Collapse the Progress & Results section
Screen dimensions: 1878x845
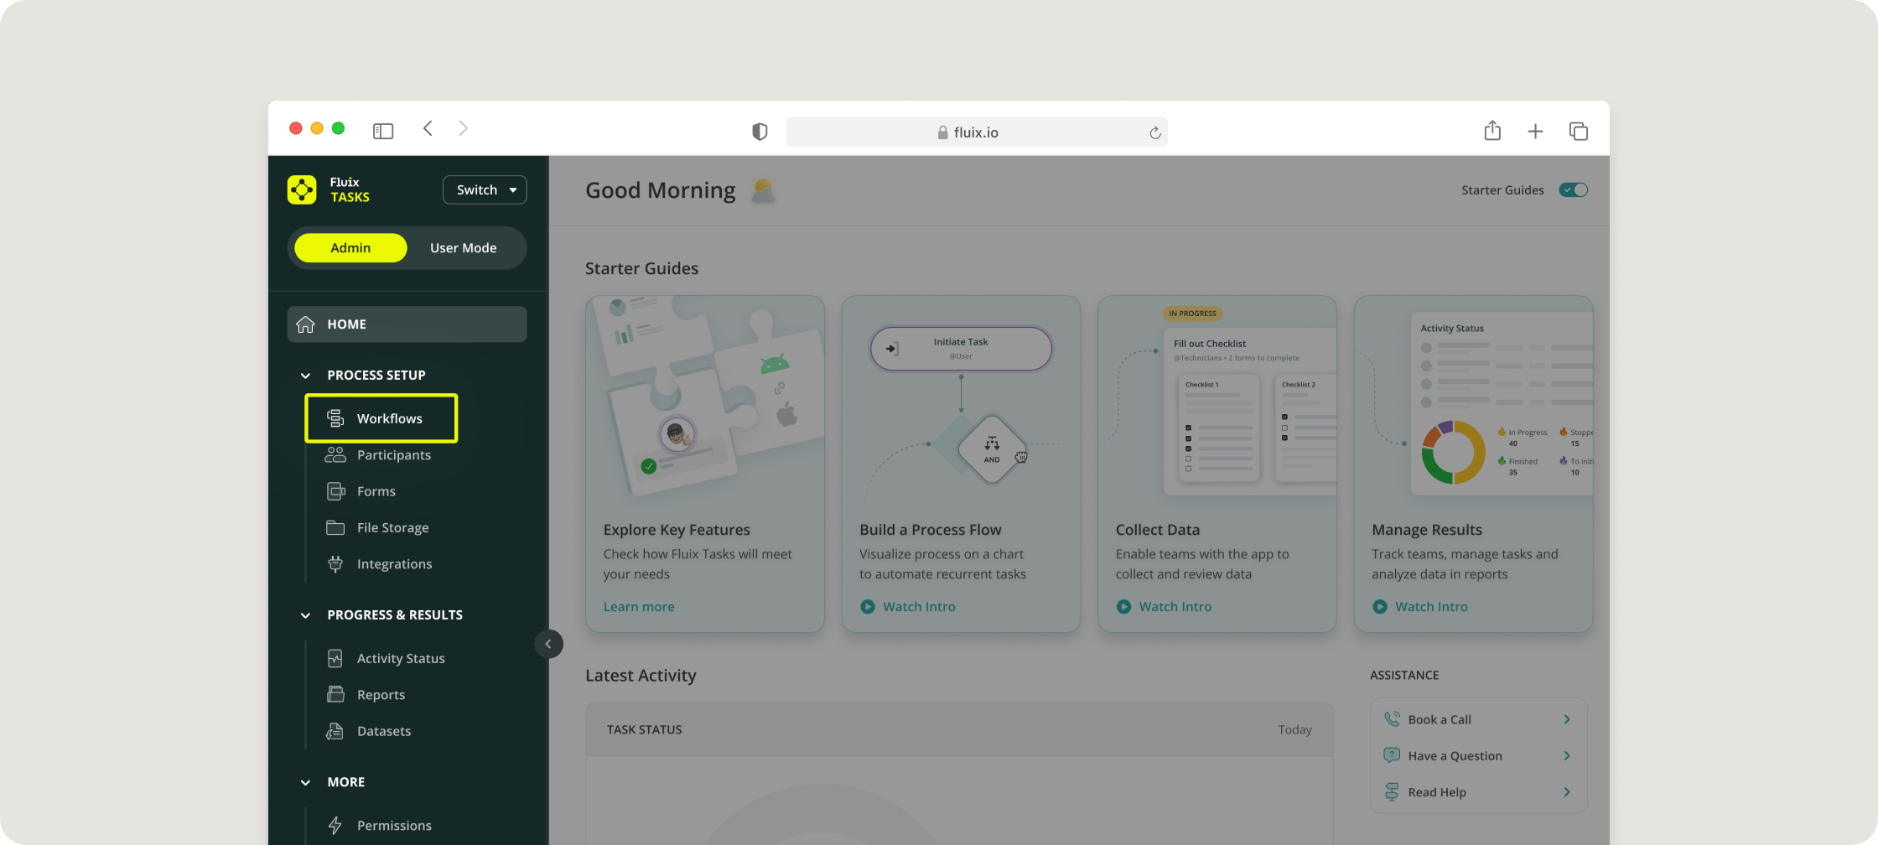[x=306, y=615]
